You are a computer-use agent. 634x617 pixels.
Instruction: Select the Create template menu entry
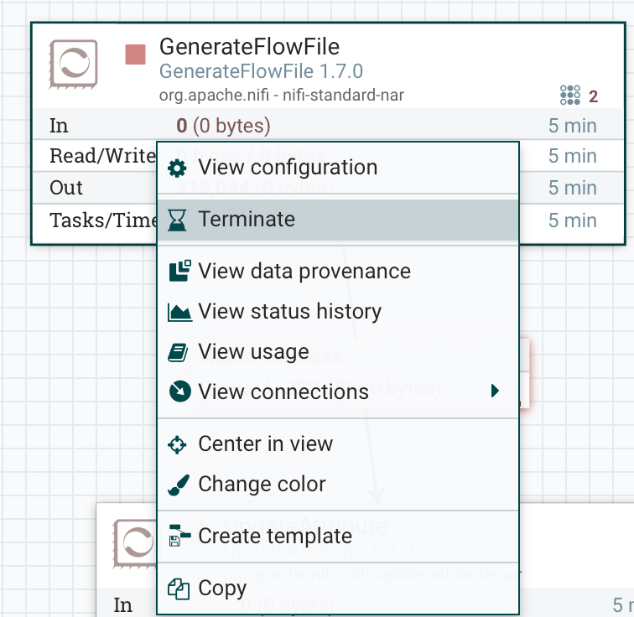[275, 537]
